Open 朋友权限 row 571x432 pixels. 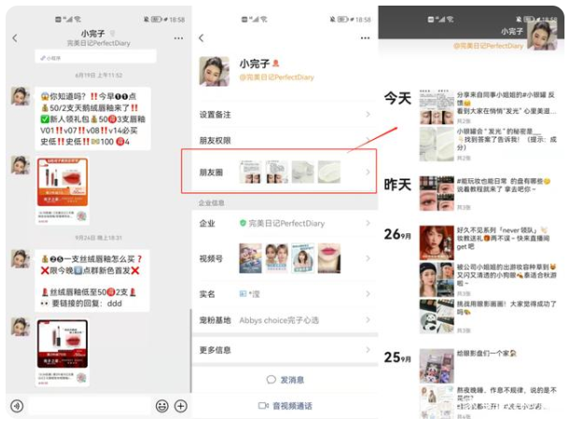point(285,140)
